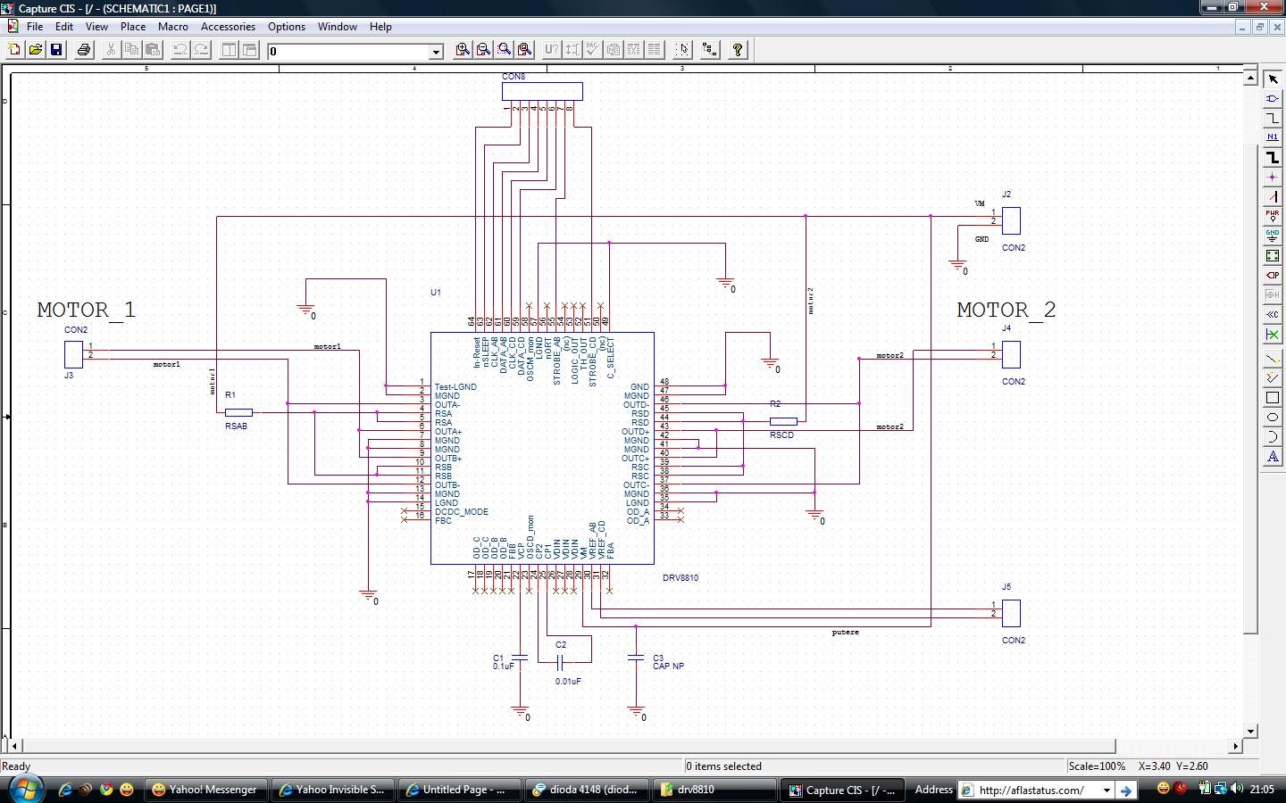The image size is (1286, 803).
Task: Select the Place Wire tool
Action: (x=1273, y=119)
